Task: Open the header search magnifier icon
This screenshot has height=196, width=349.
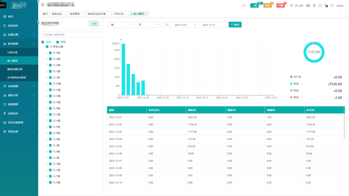Action: point(244,5)
